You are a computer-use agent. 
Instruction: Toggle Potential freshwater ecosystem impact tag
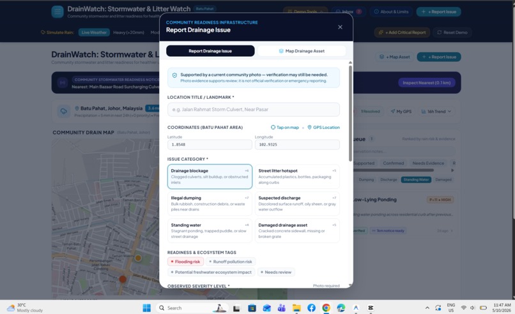click(211, 272)
